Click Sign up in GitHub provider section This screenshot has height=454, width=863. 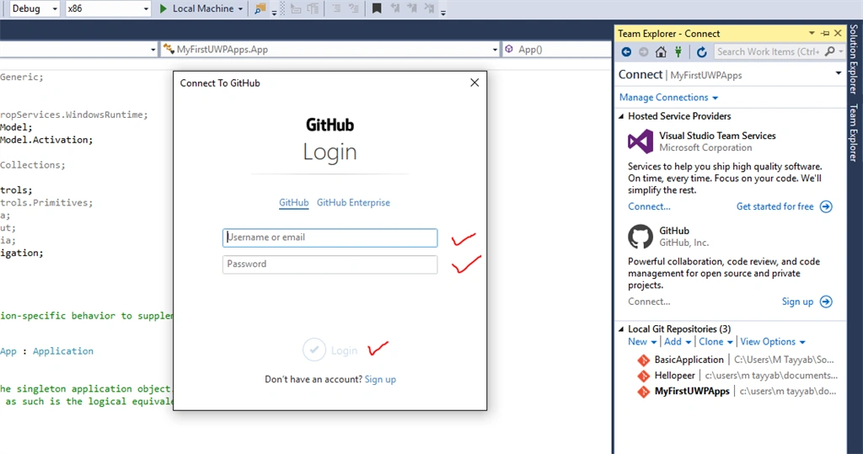pyautogui.click(x=797, y=302)
